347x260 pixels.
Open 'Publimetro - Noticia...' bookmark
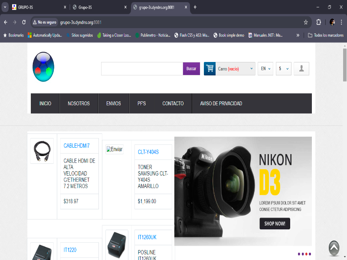(x=153, y=36)
